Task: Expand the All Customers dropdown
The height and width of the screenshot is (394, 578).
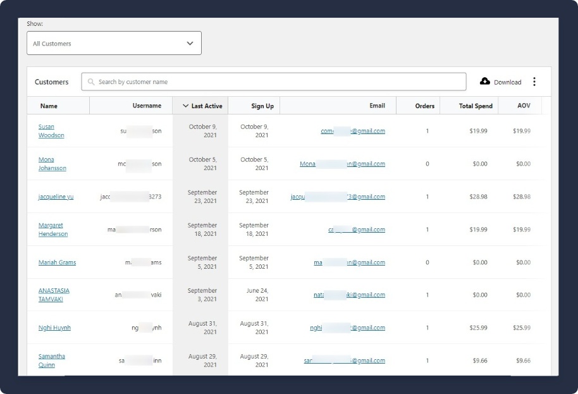Action: coord(114,44)
